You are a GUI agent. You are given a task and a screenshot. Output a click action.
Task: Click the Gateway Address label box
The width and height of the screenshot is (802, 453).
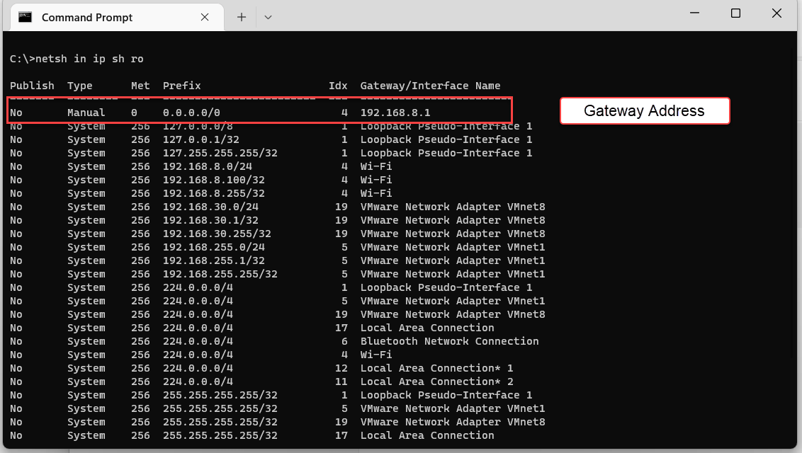pyautogui.click(x=644, y=110)
